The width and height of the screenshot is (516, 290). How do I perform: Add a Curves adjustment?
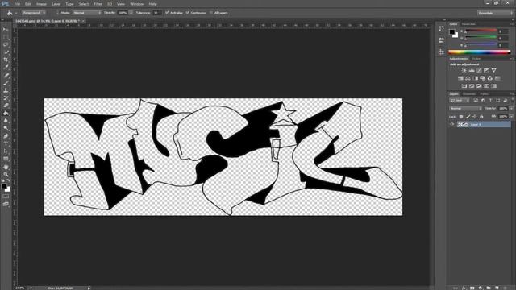pyautogui.click(x=479, y=70)
